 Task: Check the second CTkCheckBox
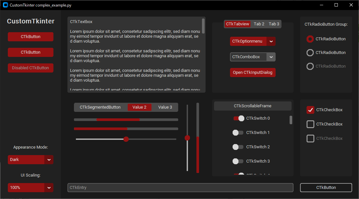[x=310, y=124]
